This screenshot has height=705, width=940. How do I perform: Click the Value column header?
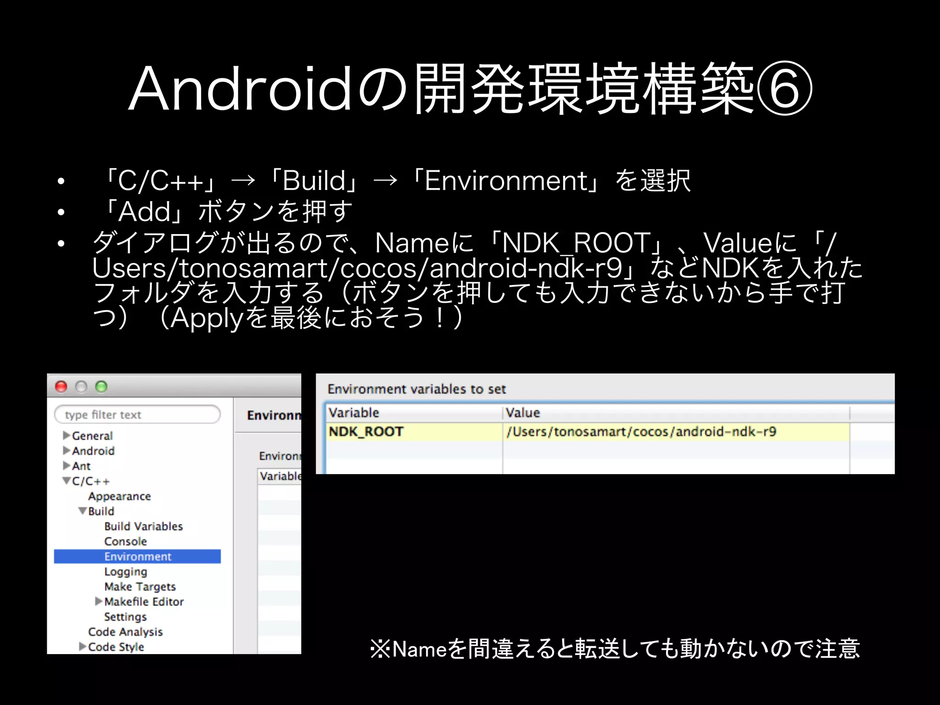pyautogui.click(x=676, y=413)
